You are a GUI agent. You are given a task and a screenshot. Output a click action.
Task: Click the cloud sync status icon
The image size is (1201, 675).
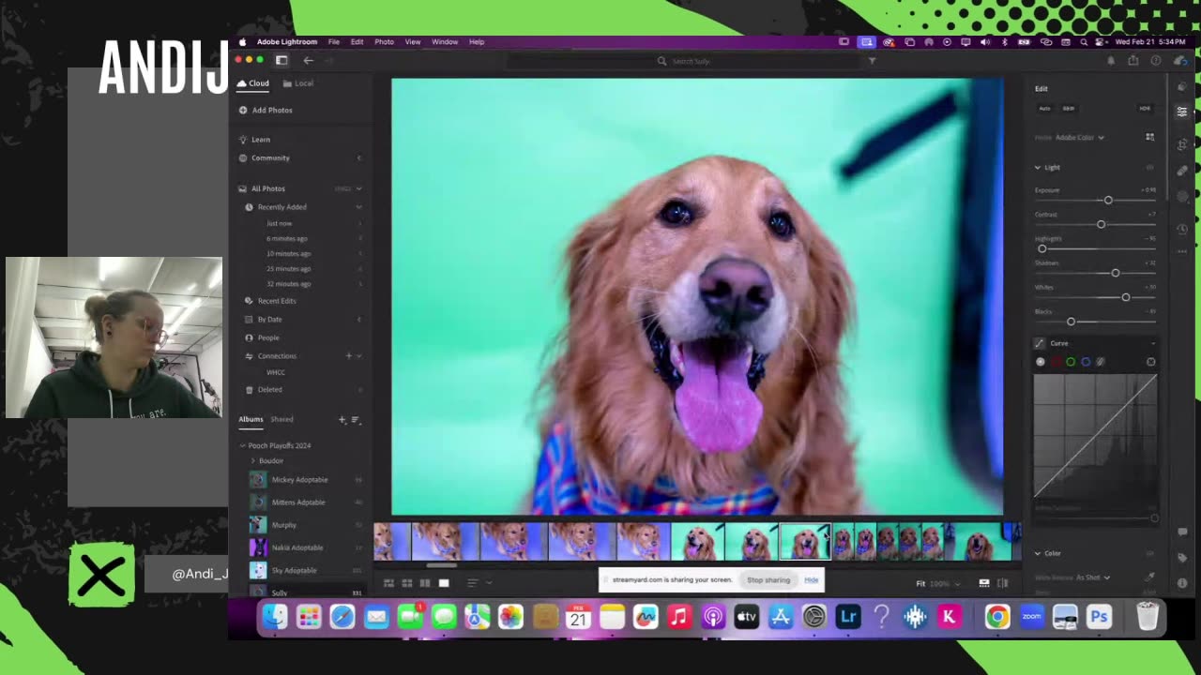(x=1179, y=61)
